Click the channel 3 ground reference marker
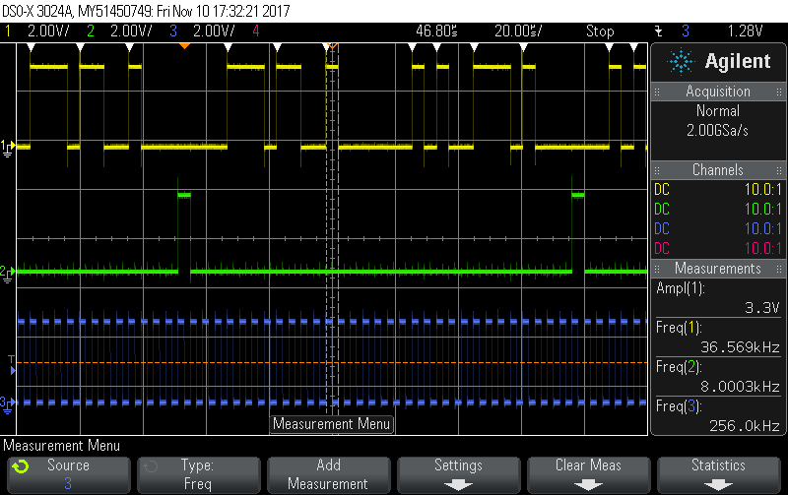The image size is (788, 495). [x=8, y=404]
